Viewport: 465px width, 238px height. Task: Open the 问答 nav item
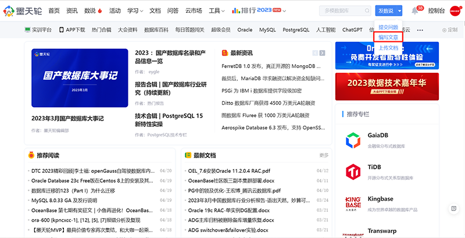[x=173, y=11]
